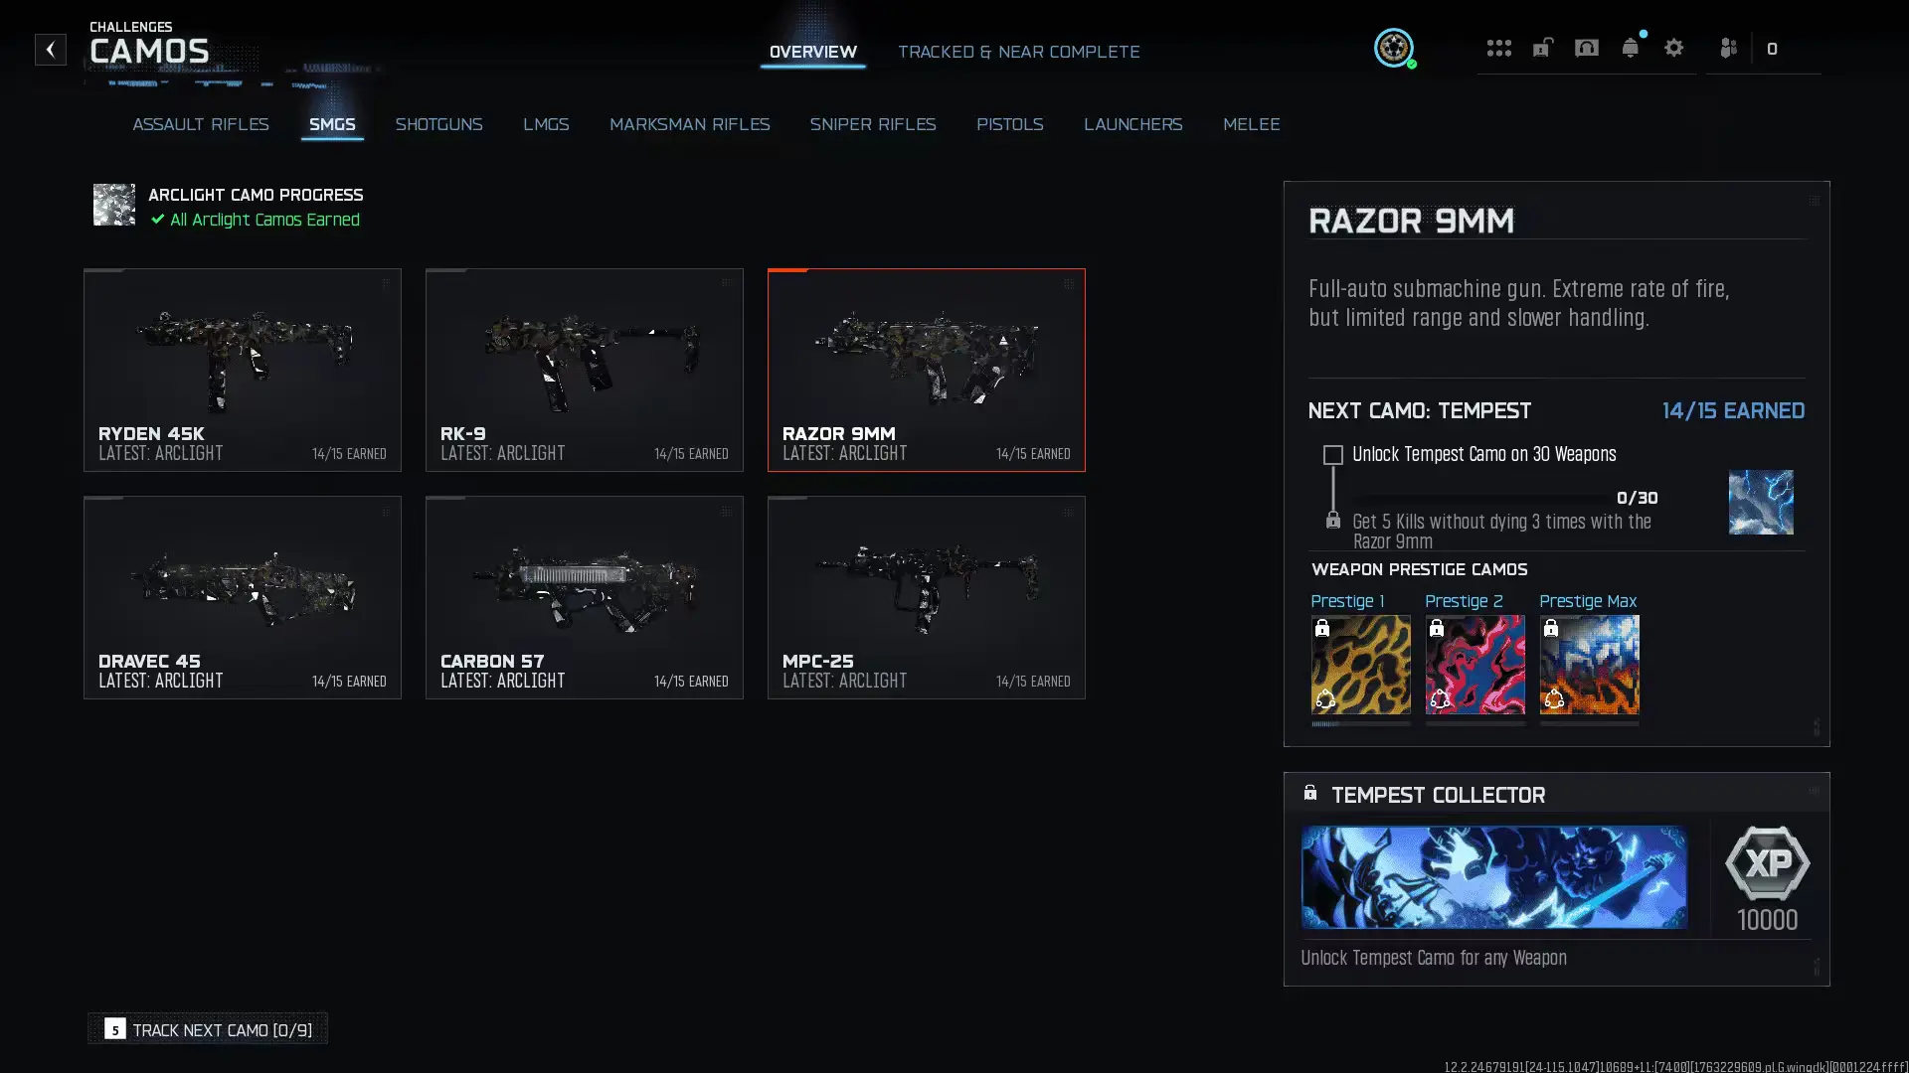
Task: Open the six-dot grid menu icon
Action: 1498,48
